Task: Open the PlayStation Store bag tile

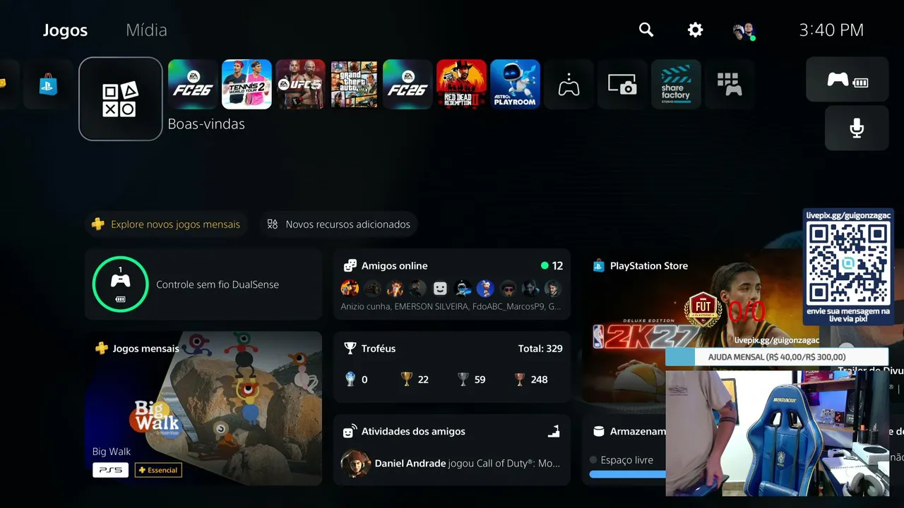Action: (48, 85)
